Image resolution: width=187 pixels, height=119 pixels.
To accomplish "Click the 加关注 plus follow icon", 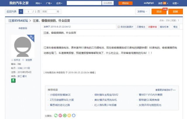I will tap(12, 60).
